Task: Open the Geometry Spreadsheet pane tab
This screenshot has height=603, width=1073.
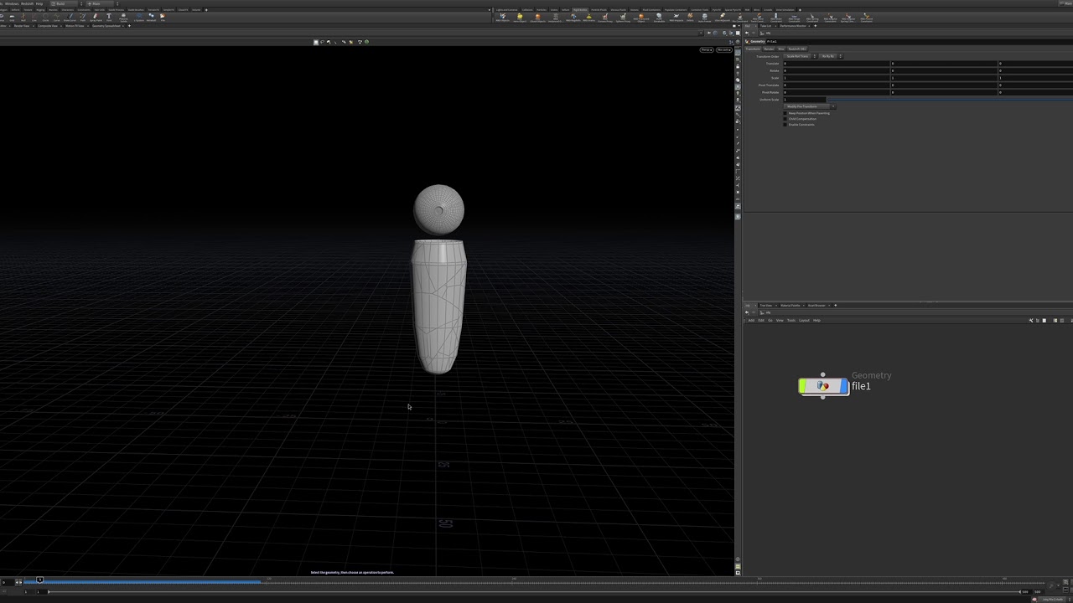Action: click(106, 26)
